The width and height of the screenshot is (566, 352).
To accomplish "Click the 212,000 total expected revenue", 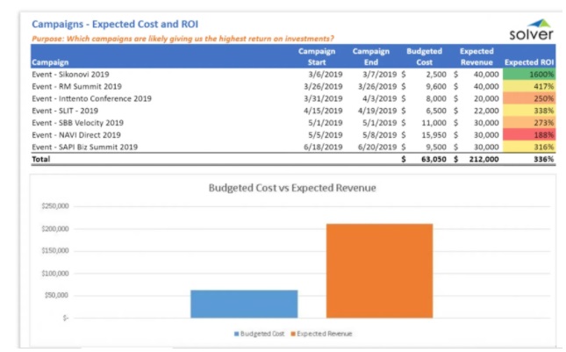I will (484, 159).
